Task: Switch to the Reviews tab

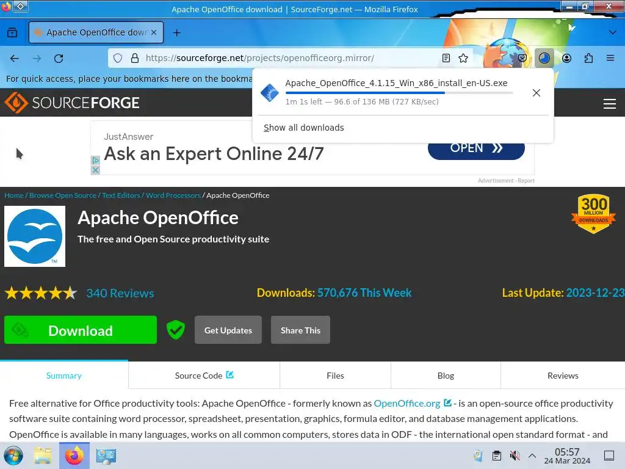Action: point(563,376)
